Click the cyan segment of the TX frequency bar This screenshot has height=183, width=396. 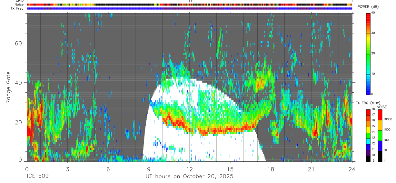click(x=368, y=141)
